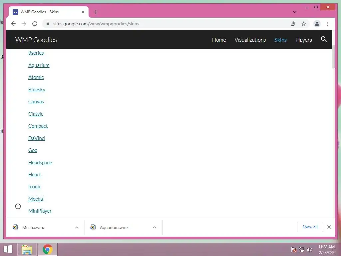
Task: Close the downloads bar
Action: pyautogui.click(x=329, y=227)
